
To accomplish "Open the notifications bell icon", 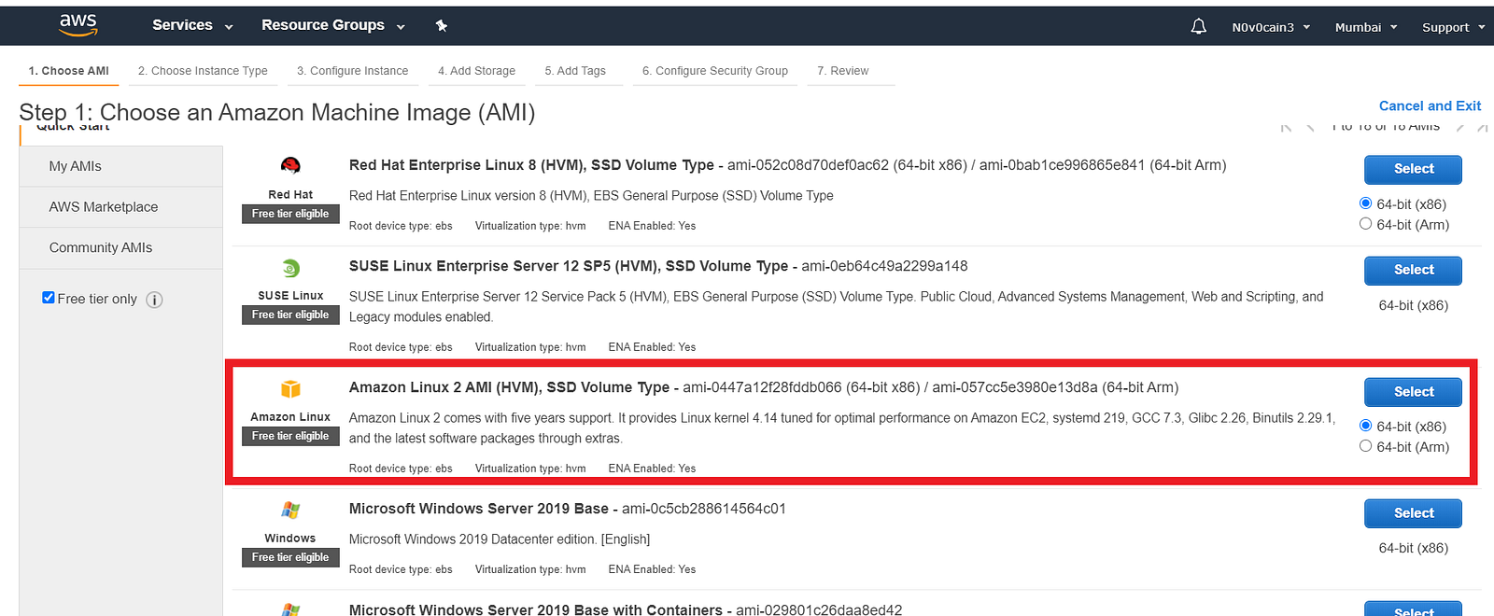I will coord(1199,27).
